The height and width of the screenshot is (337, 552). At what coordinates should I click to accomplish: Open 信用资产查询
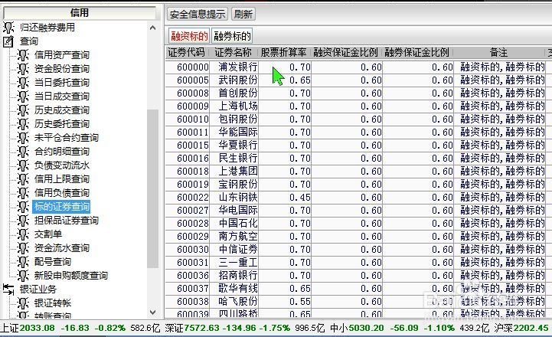click(61, 55)
